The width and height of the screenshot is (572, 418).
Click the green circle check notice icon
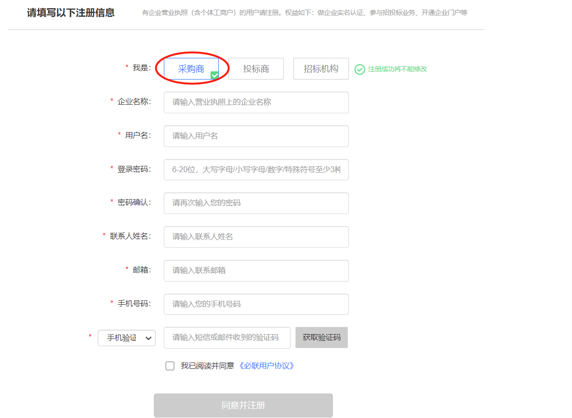click(x=359, y=69)
